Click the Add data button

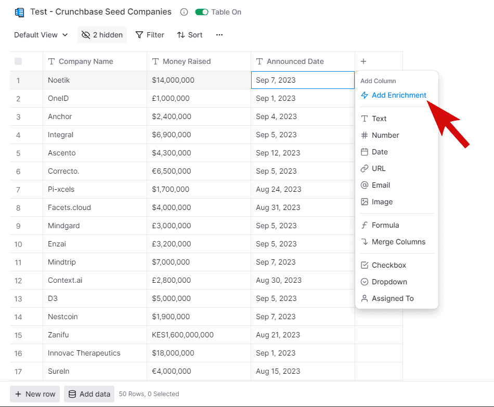[89, 394]
